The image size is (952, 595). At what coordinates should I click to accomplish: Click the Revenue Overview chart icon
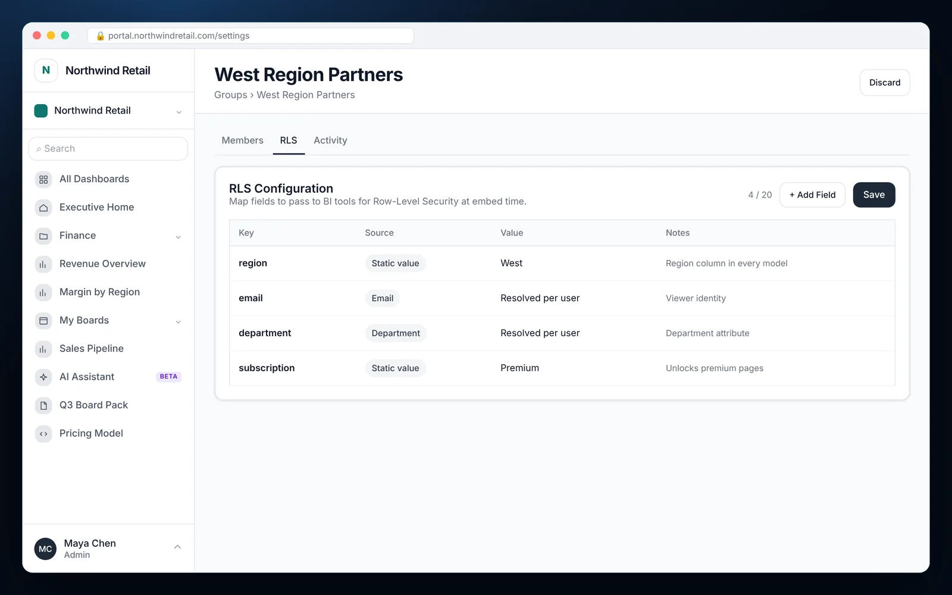[x=43, y=264]
